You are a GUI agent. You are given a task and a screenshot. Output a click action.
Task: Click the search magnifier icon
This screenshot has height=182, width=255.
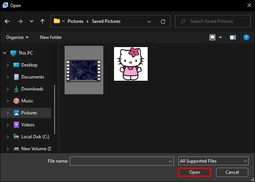click(183, 21)
